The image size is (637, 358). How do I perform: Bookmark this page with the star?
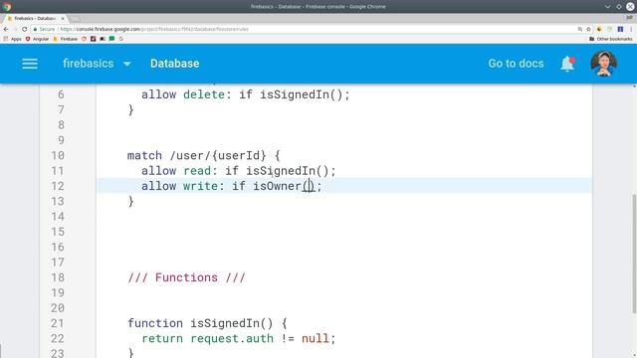click(588, 29)
